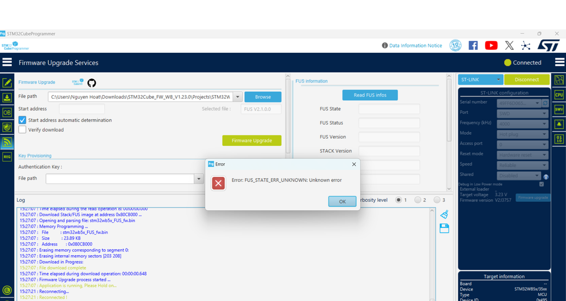Viewport: 566px width, 301px height.
Task: Open Erasing & Programming download icon
Action: click(7, 97)
